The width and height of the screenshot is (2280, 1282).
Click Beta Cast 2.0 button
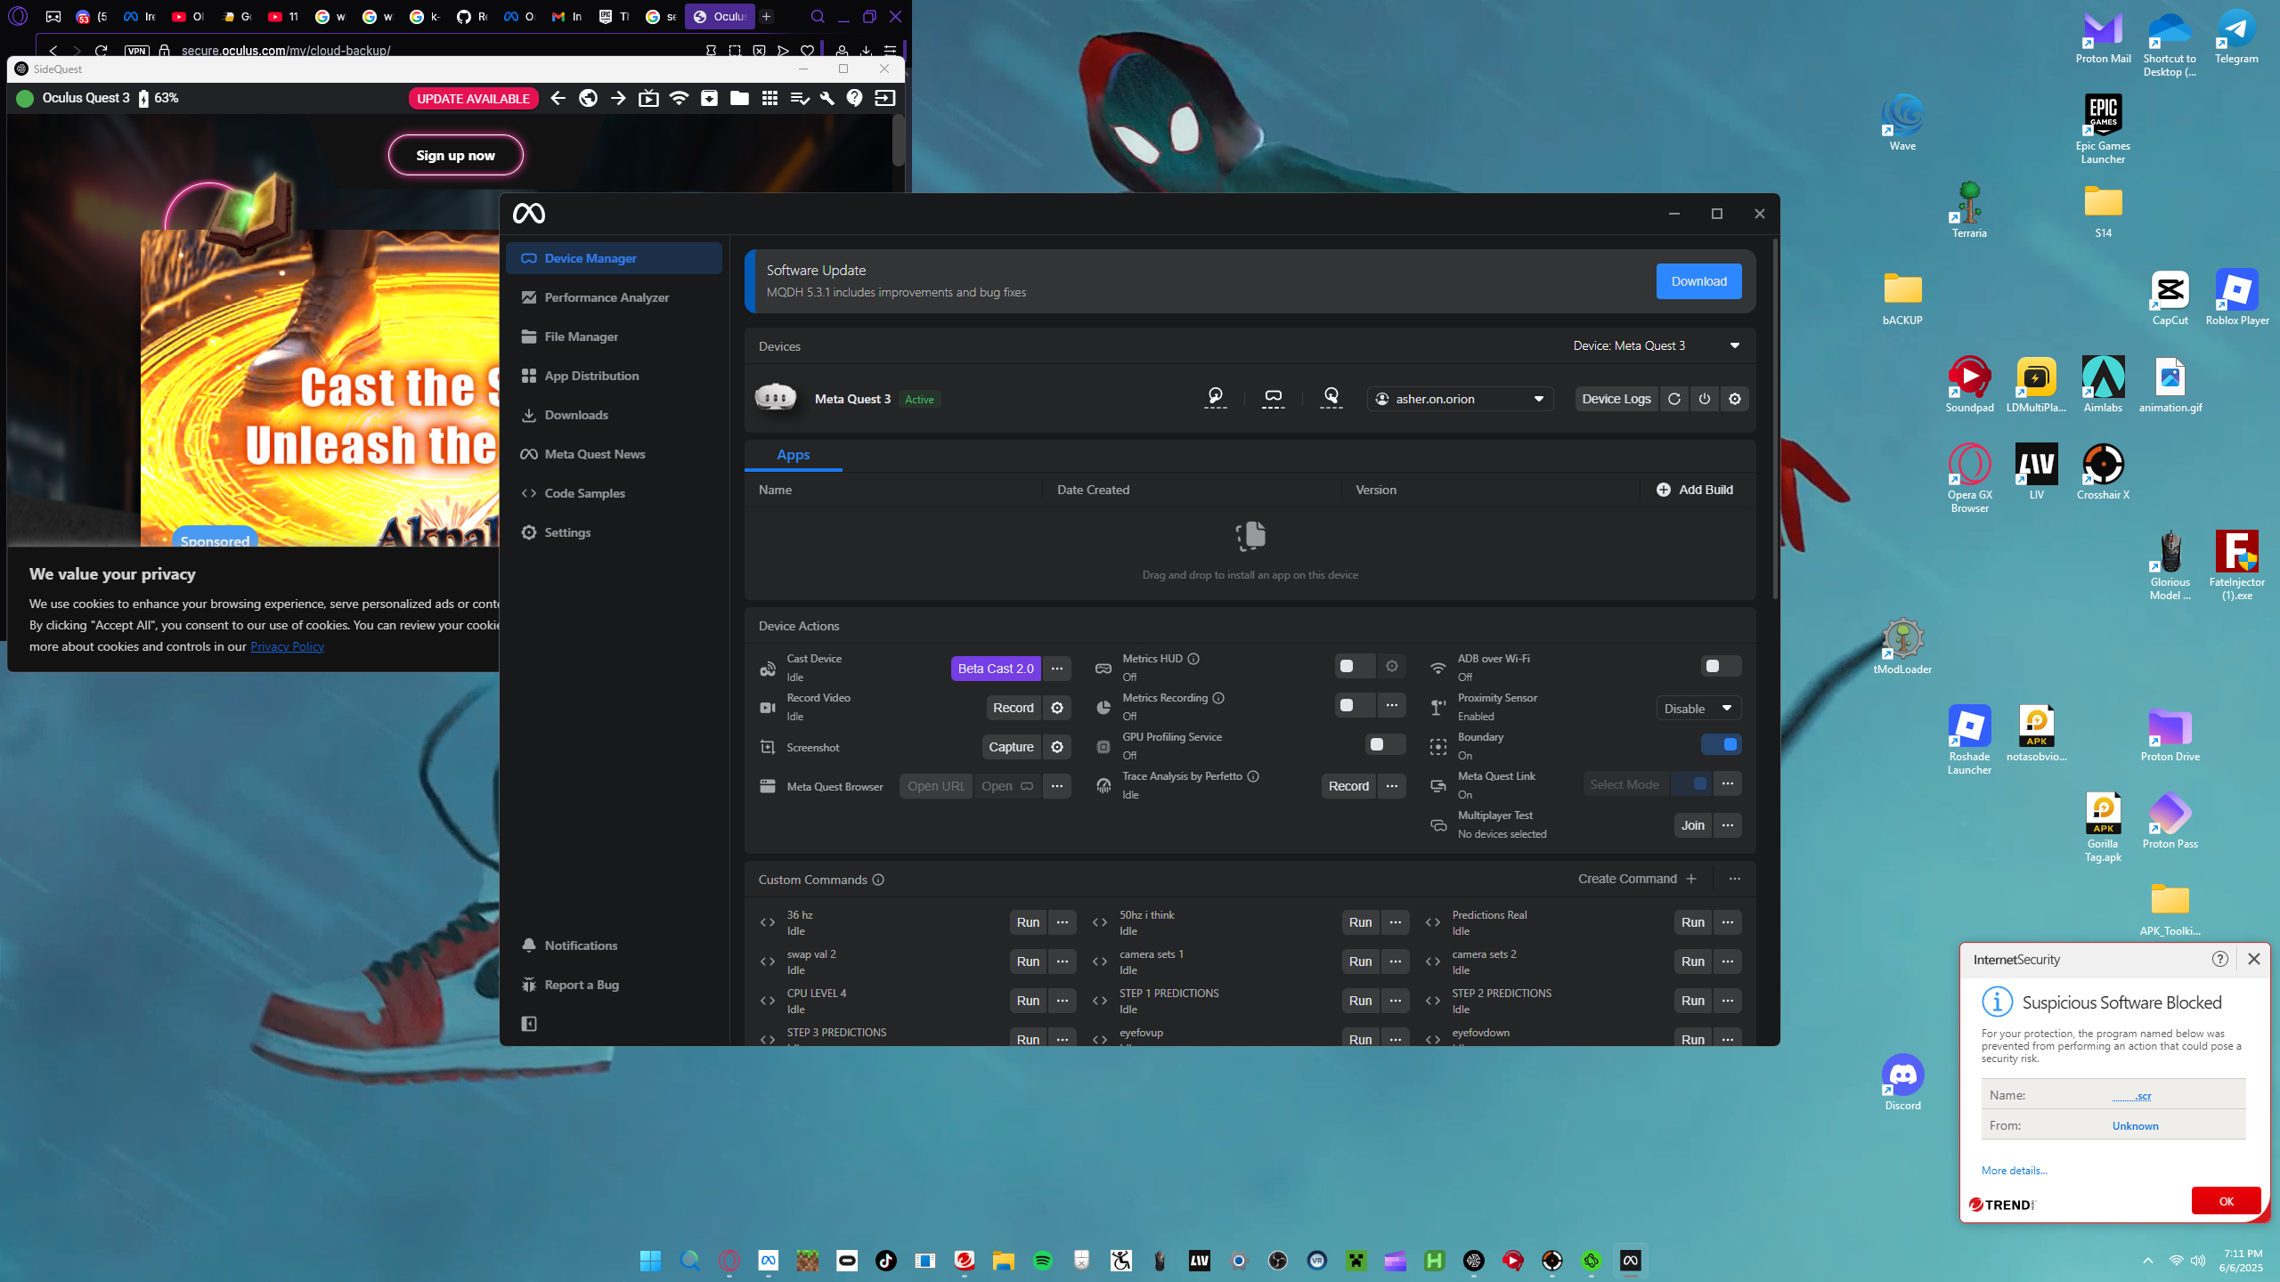pos(996,669)
